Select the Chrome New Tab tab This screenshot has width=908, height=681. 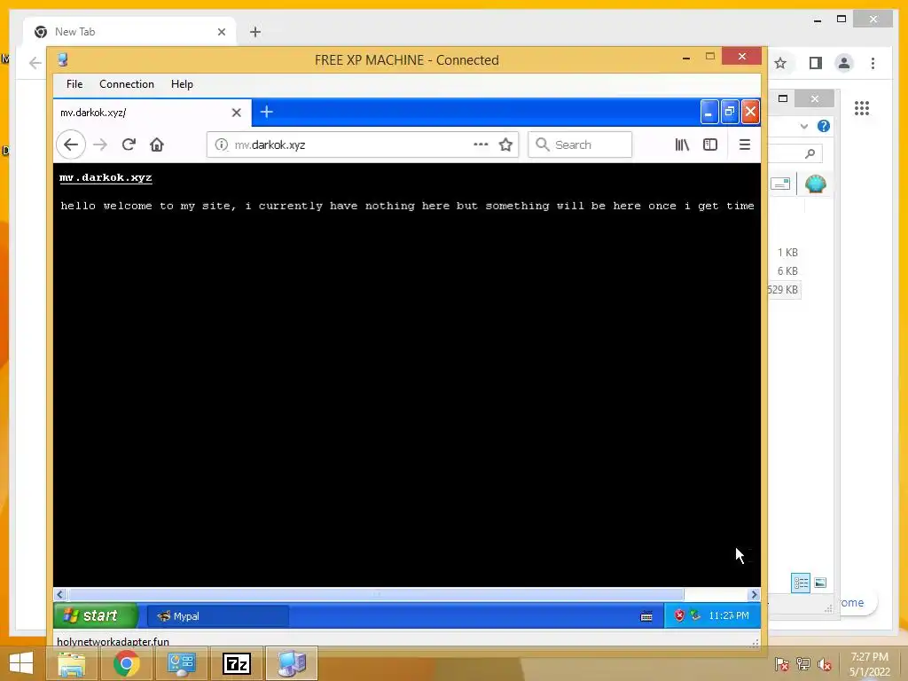129,32
